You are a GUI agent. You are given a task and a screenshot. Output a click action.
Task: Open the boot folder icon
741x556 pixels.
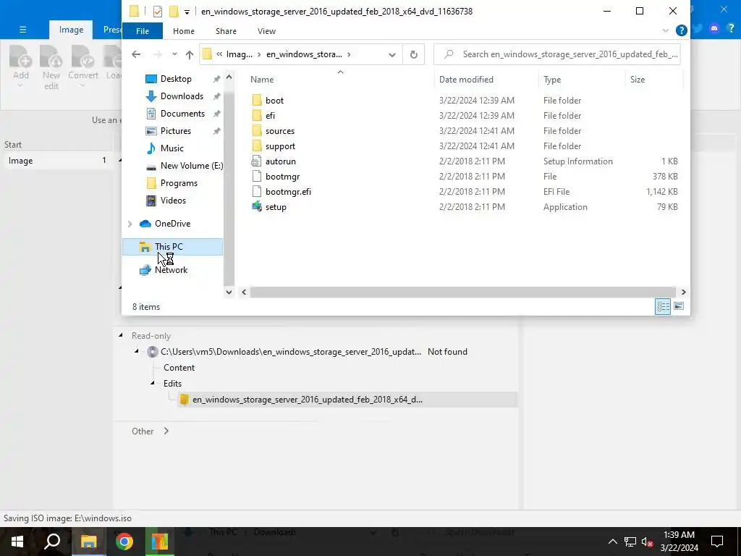[257, 100]
